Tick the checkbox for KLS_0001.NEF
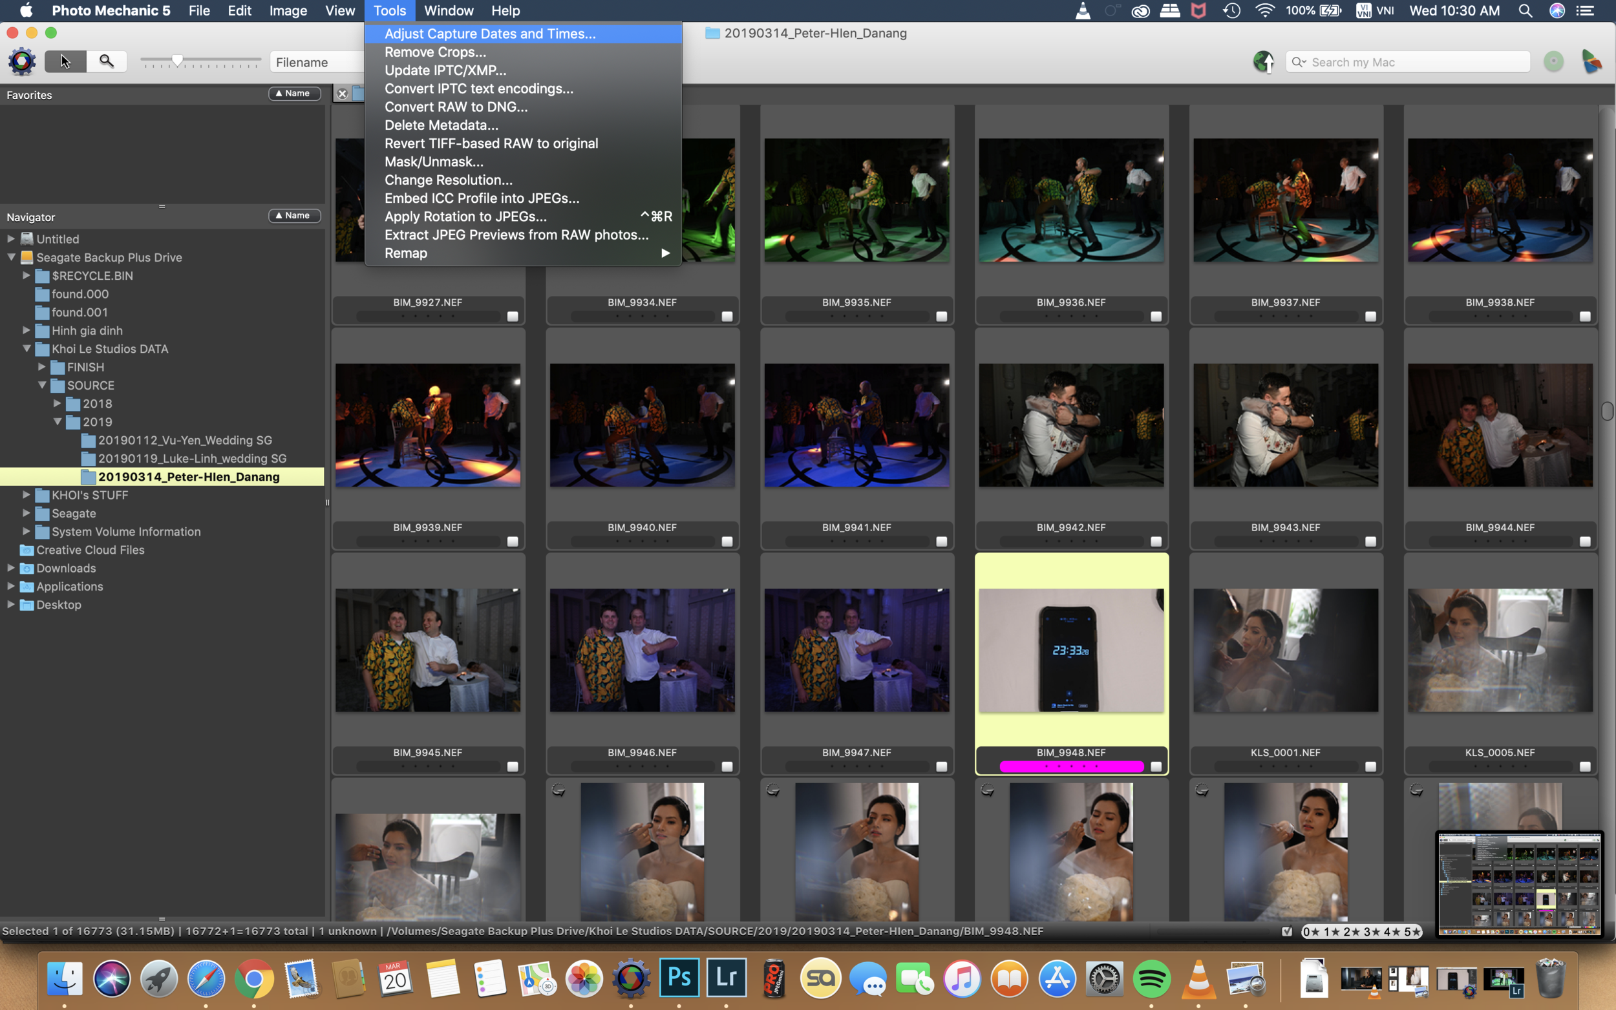 click(x=1370, y=767)
